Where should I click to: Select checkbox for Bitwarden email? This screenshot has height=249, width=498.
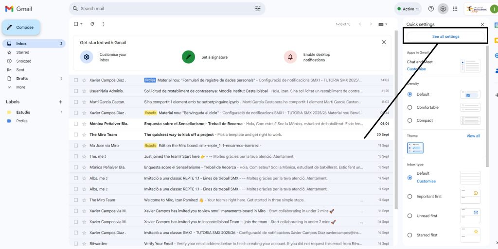[x=76, y=244]
